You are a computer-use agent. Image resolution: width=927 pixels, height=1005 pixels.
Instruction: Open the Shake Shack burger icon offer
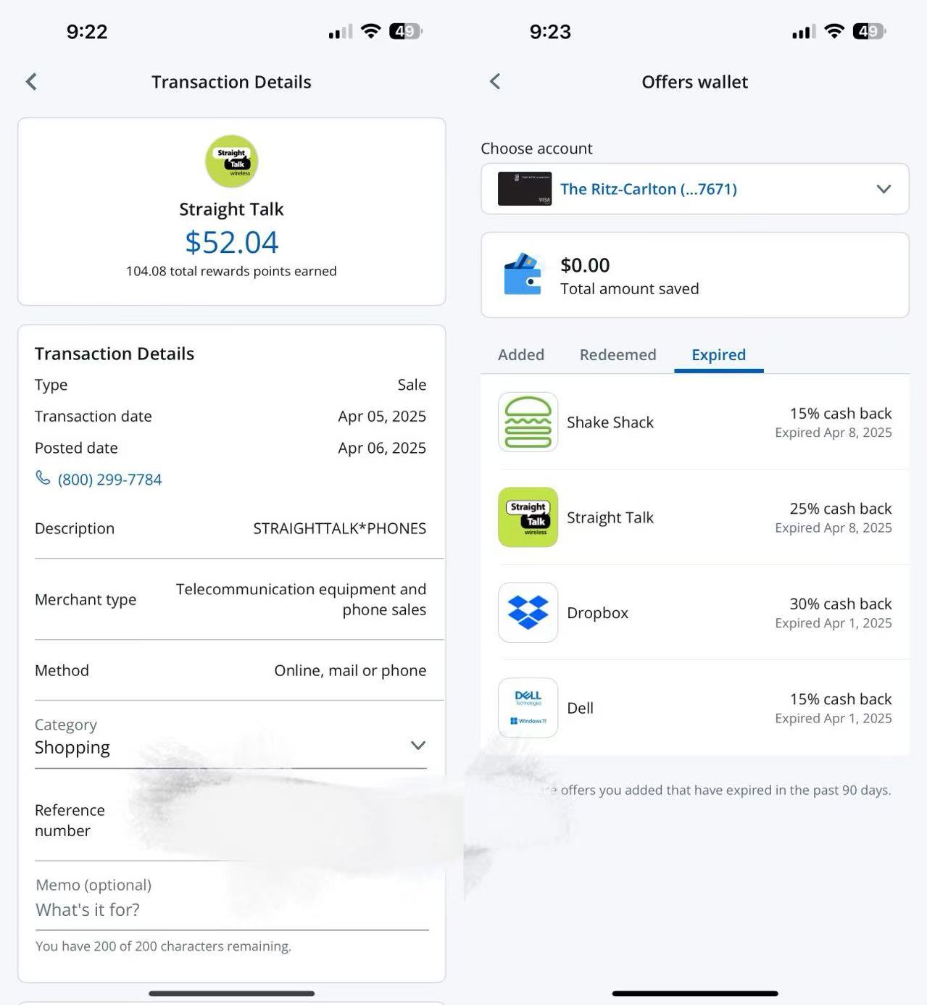point(528,422)
